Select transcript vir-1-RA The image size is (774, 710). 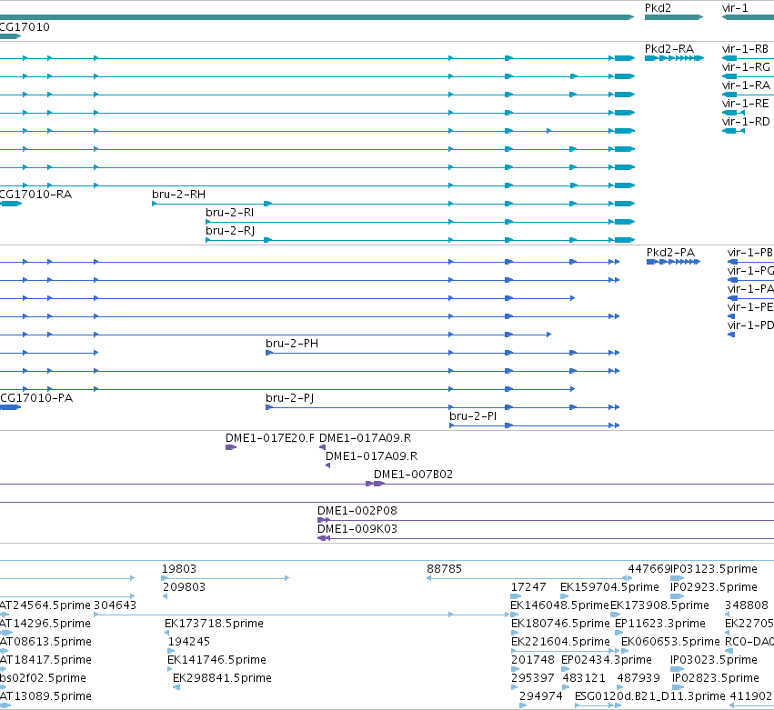[746, 85]
